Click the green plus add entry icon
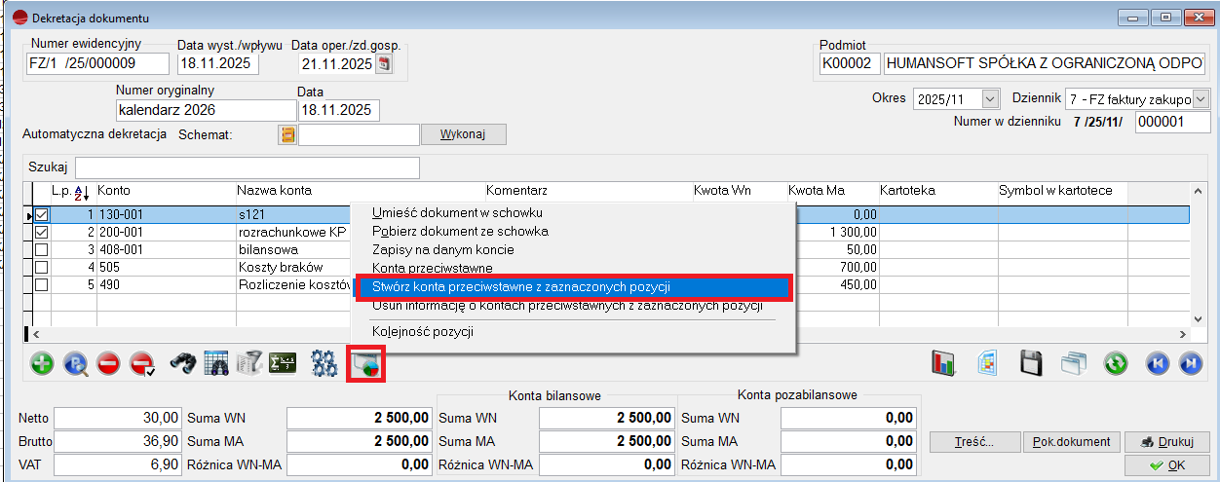 point(42,364)
